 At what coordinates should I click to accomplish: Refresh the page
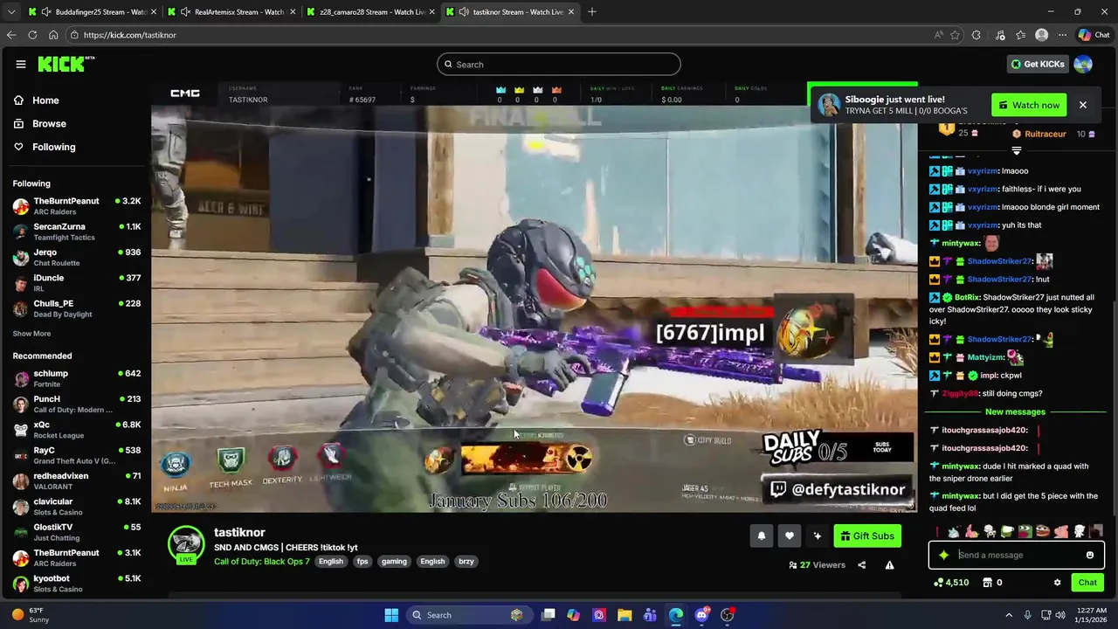point(32,35)
